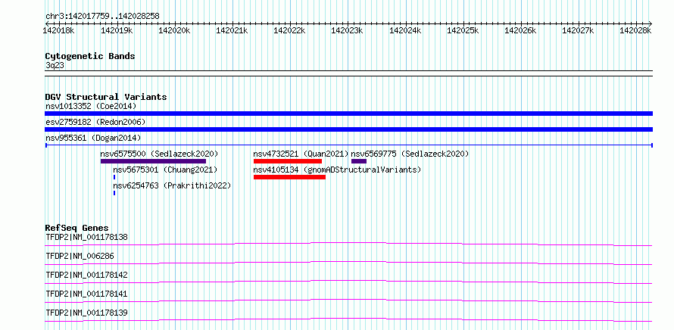Click the 142023k ruler tick label
This screenshot has height=330, width=674.
tap(348, 30)
